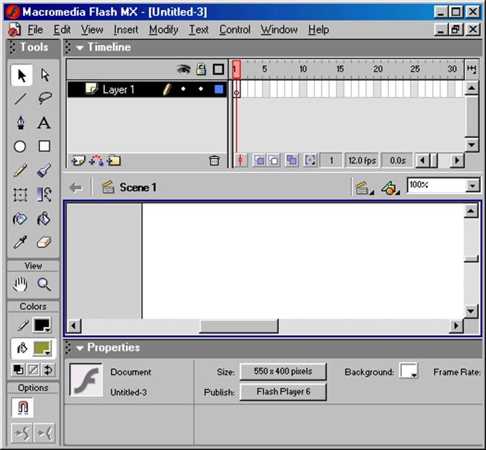Click the Flash document icon in Properties

(x=86, y=380)
